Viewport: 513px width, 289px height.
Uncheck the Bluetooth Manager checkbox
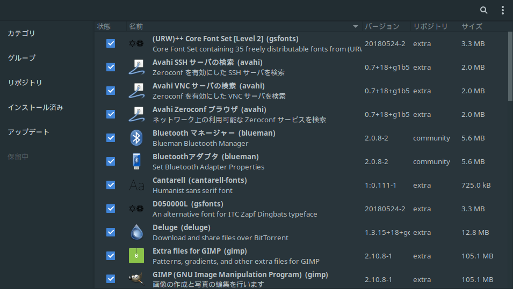(111, 138)
